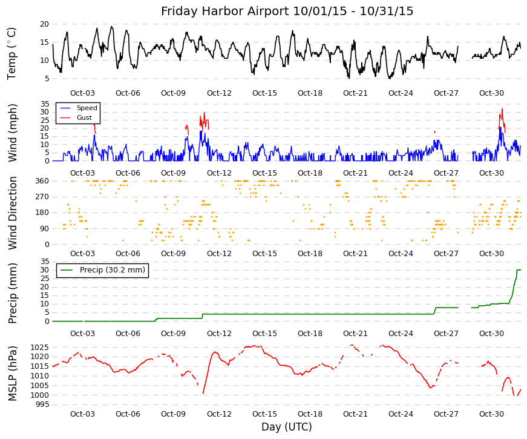Click Oct-03 tick under MSLP plot
527x439 pixels.
coord(82,414)
